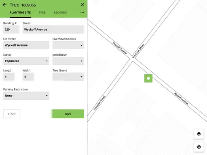Open the Tree Guard dropdown

pos(68,77)
